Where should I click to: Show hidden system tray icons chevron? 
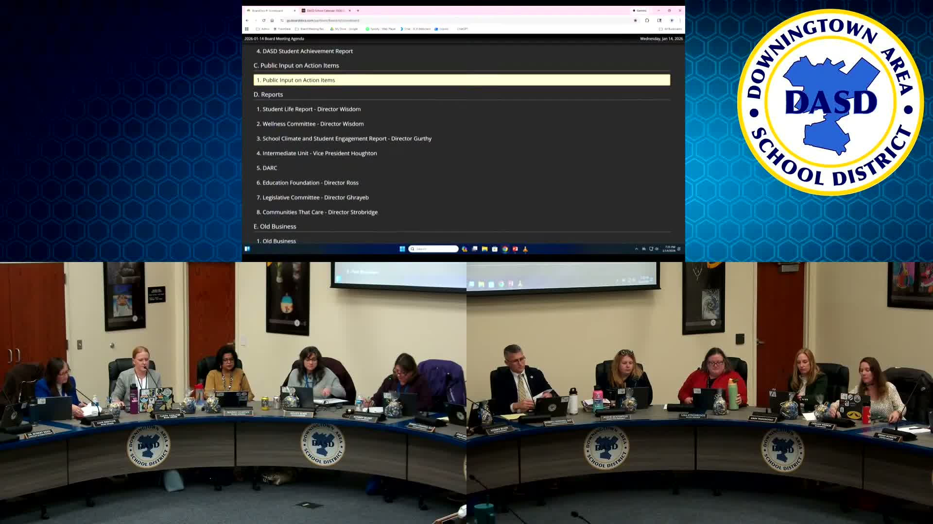tap(636, 249)
